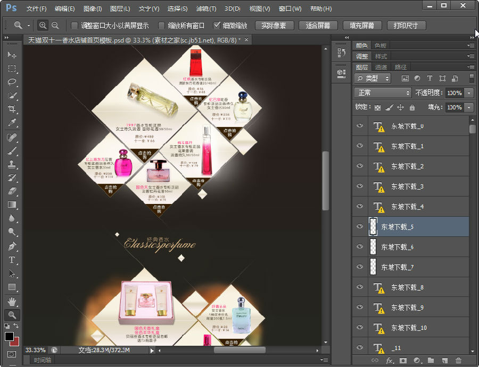This screenshot has height=367, width=479.
Task: Hide the 东坡下载_3 layer
Action: pos(360,186)
